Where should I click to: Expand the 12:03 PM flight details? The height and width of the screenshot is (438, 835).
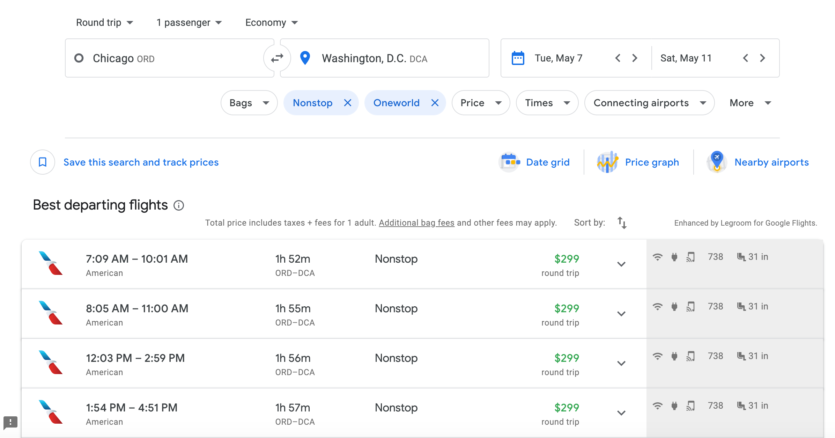point(621,363)
